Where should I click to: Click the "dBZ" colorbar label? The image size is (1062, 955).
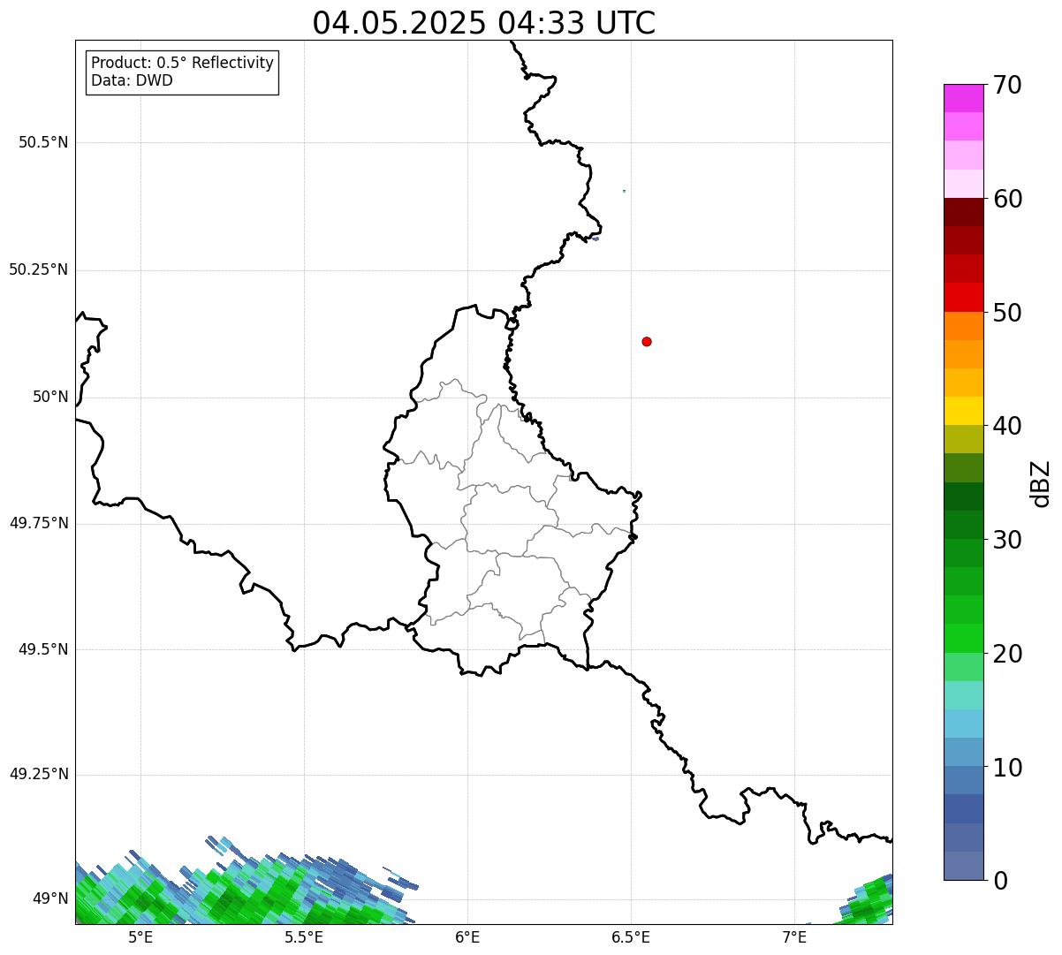(1041, 483)
